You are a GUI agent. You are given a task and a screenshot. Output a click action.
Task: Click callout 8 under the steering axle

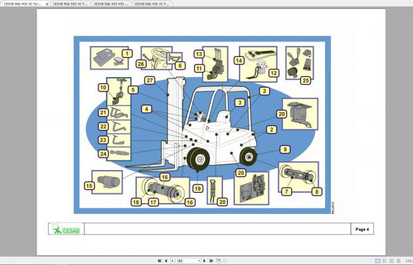coord(317,191)
